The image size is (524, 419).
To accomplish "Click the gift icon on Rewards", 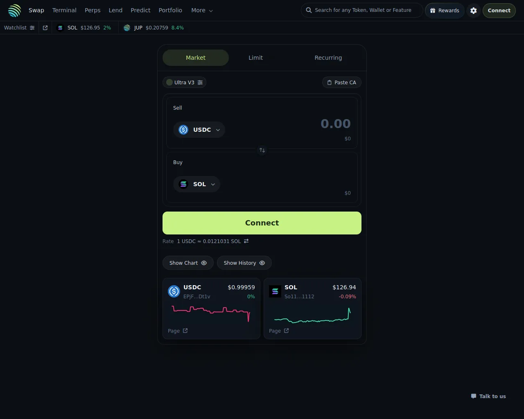I will click(433, 11).
